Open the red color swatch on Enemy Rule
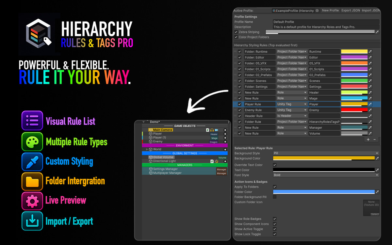Image resolution: width=392 pixels, height=245 pixels. pyautogui.click(x=354, y=110)
